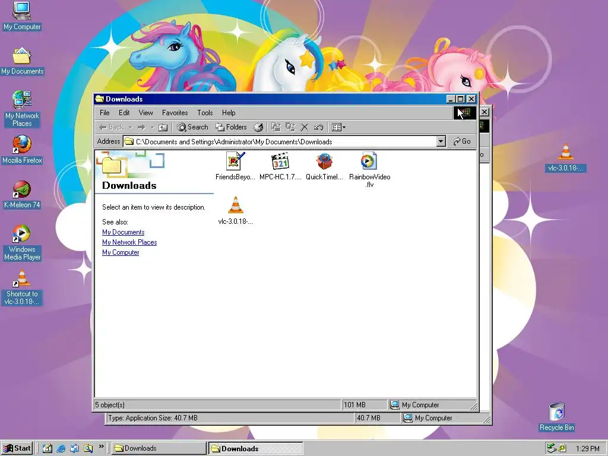Image resolution: width=608 pixels, height=456 pixels.
Task: Click the Forward arrow toolbar button
Action: tap(141, 127)
